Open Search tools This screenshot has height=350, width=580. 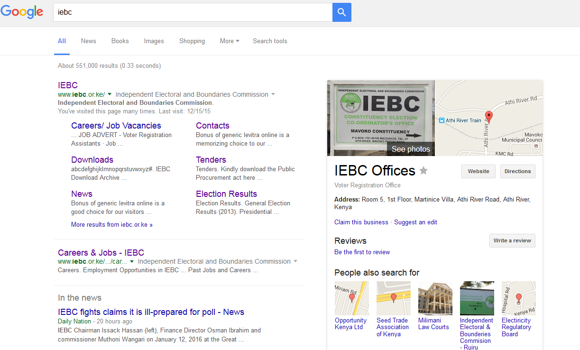[x=270, y=41]
